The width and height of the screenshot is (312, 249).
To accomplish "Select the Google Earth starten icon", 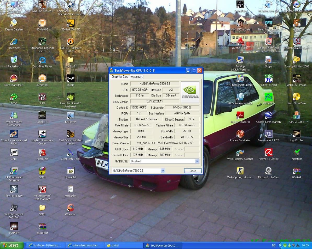I will 268,115.
